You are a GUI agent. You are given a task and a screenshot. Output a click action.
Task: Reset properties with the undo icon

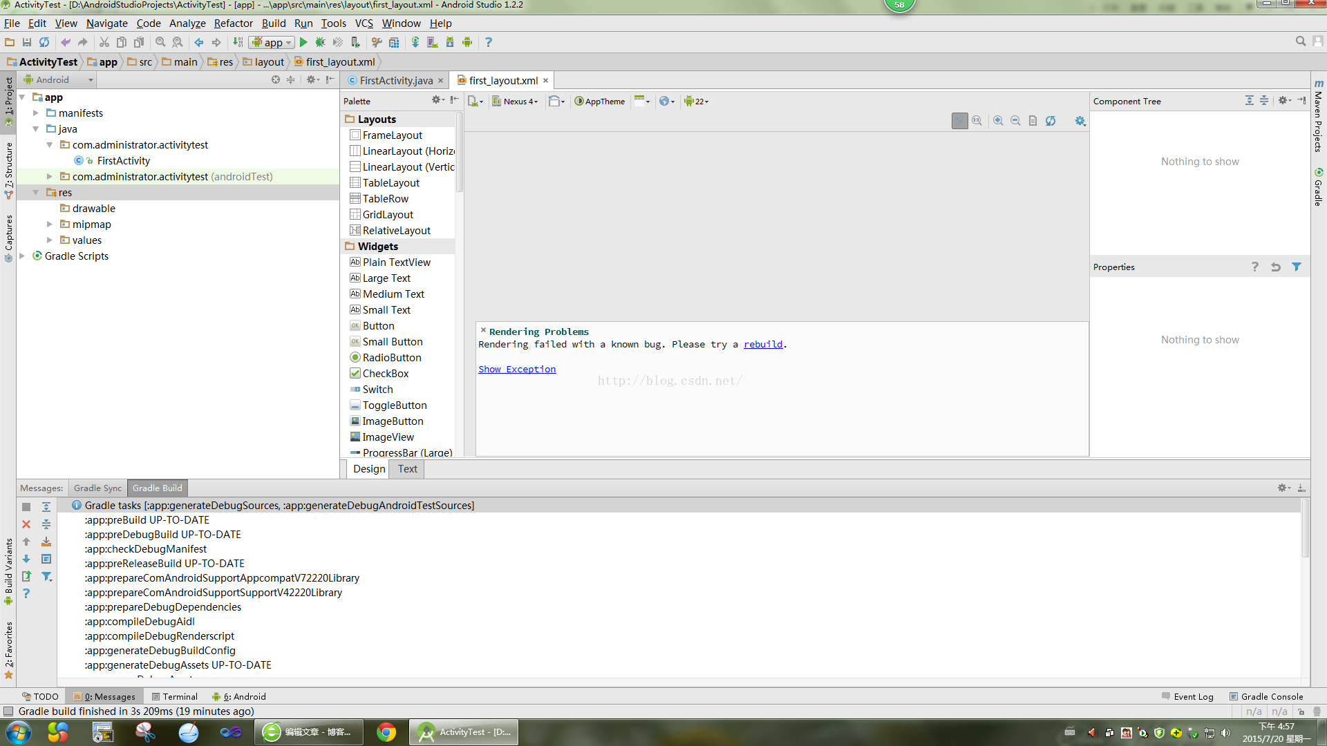(x=1276, y=267)
